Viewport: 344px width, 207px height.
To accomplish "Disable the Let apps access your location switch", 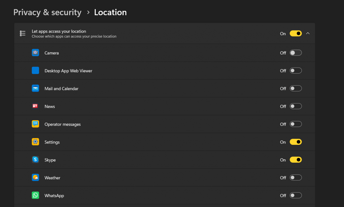I will (x=295, y=33).
